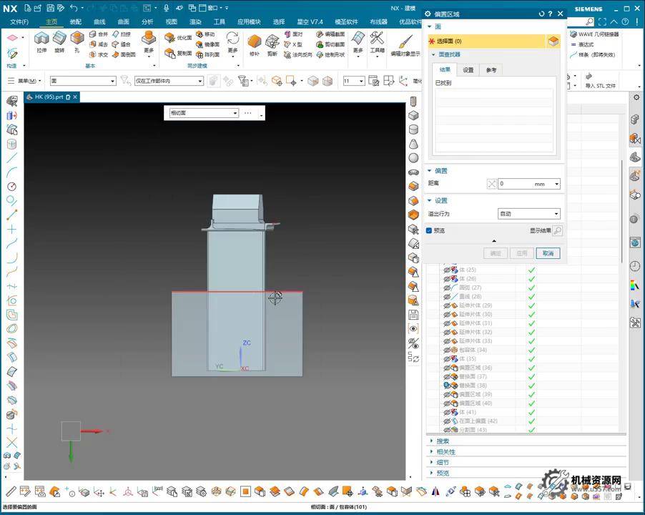Open the 溢出行为 dropdown set to 自动
The image size is (645, 515).
coord(528,214)
